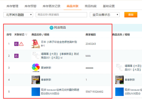The height and width of the screenshot is (101, 142).
Task: Click the 网店商品 header icon
Action: tap(52, 28)
